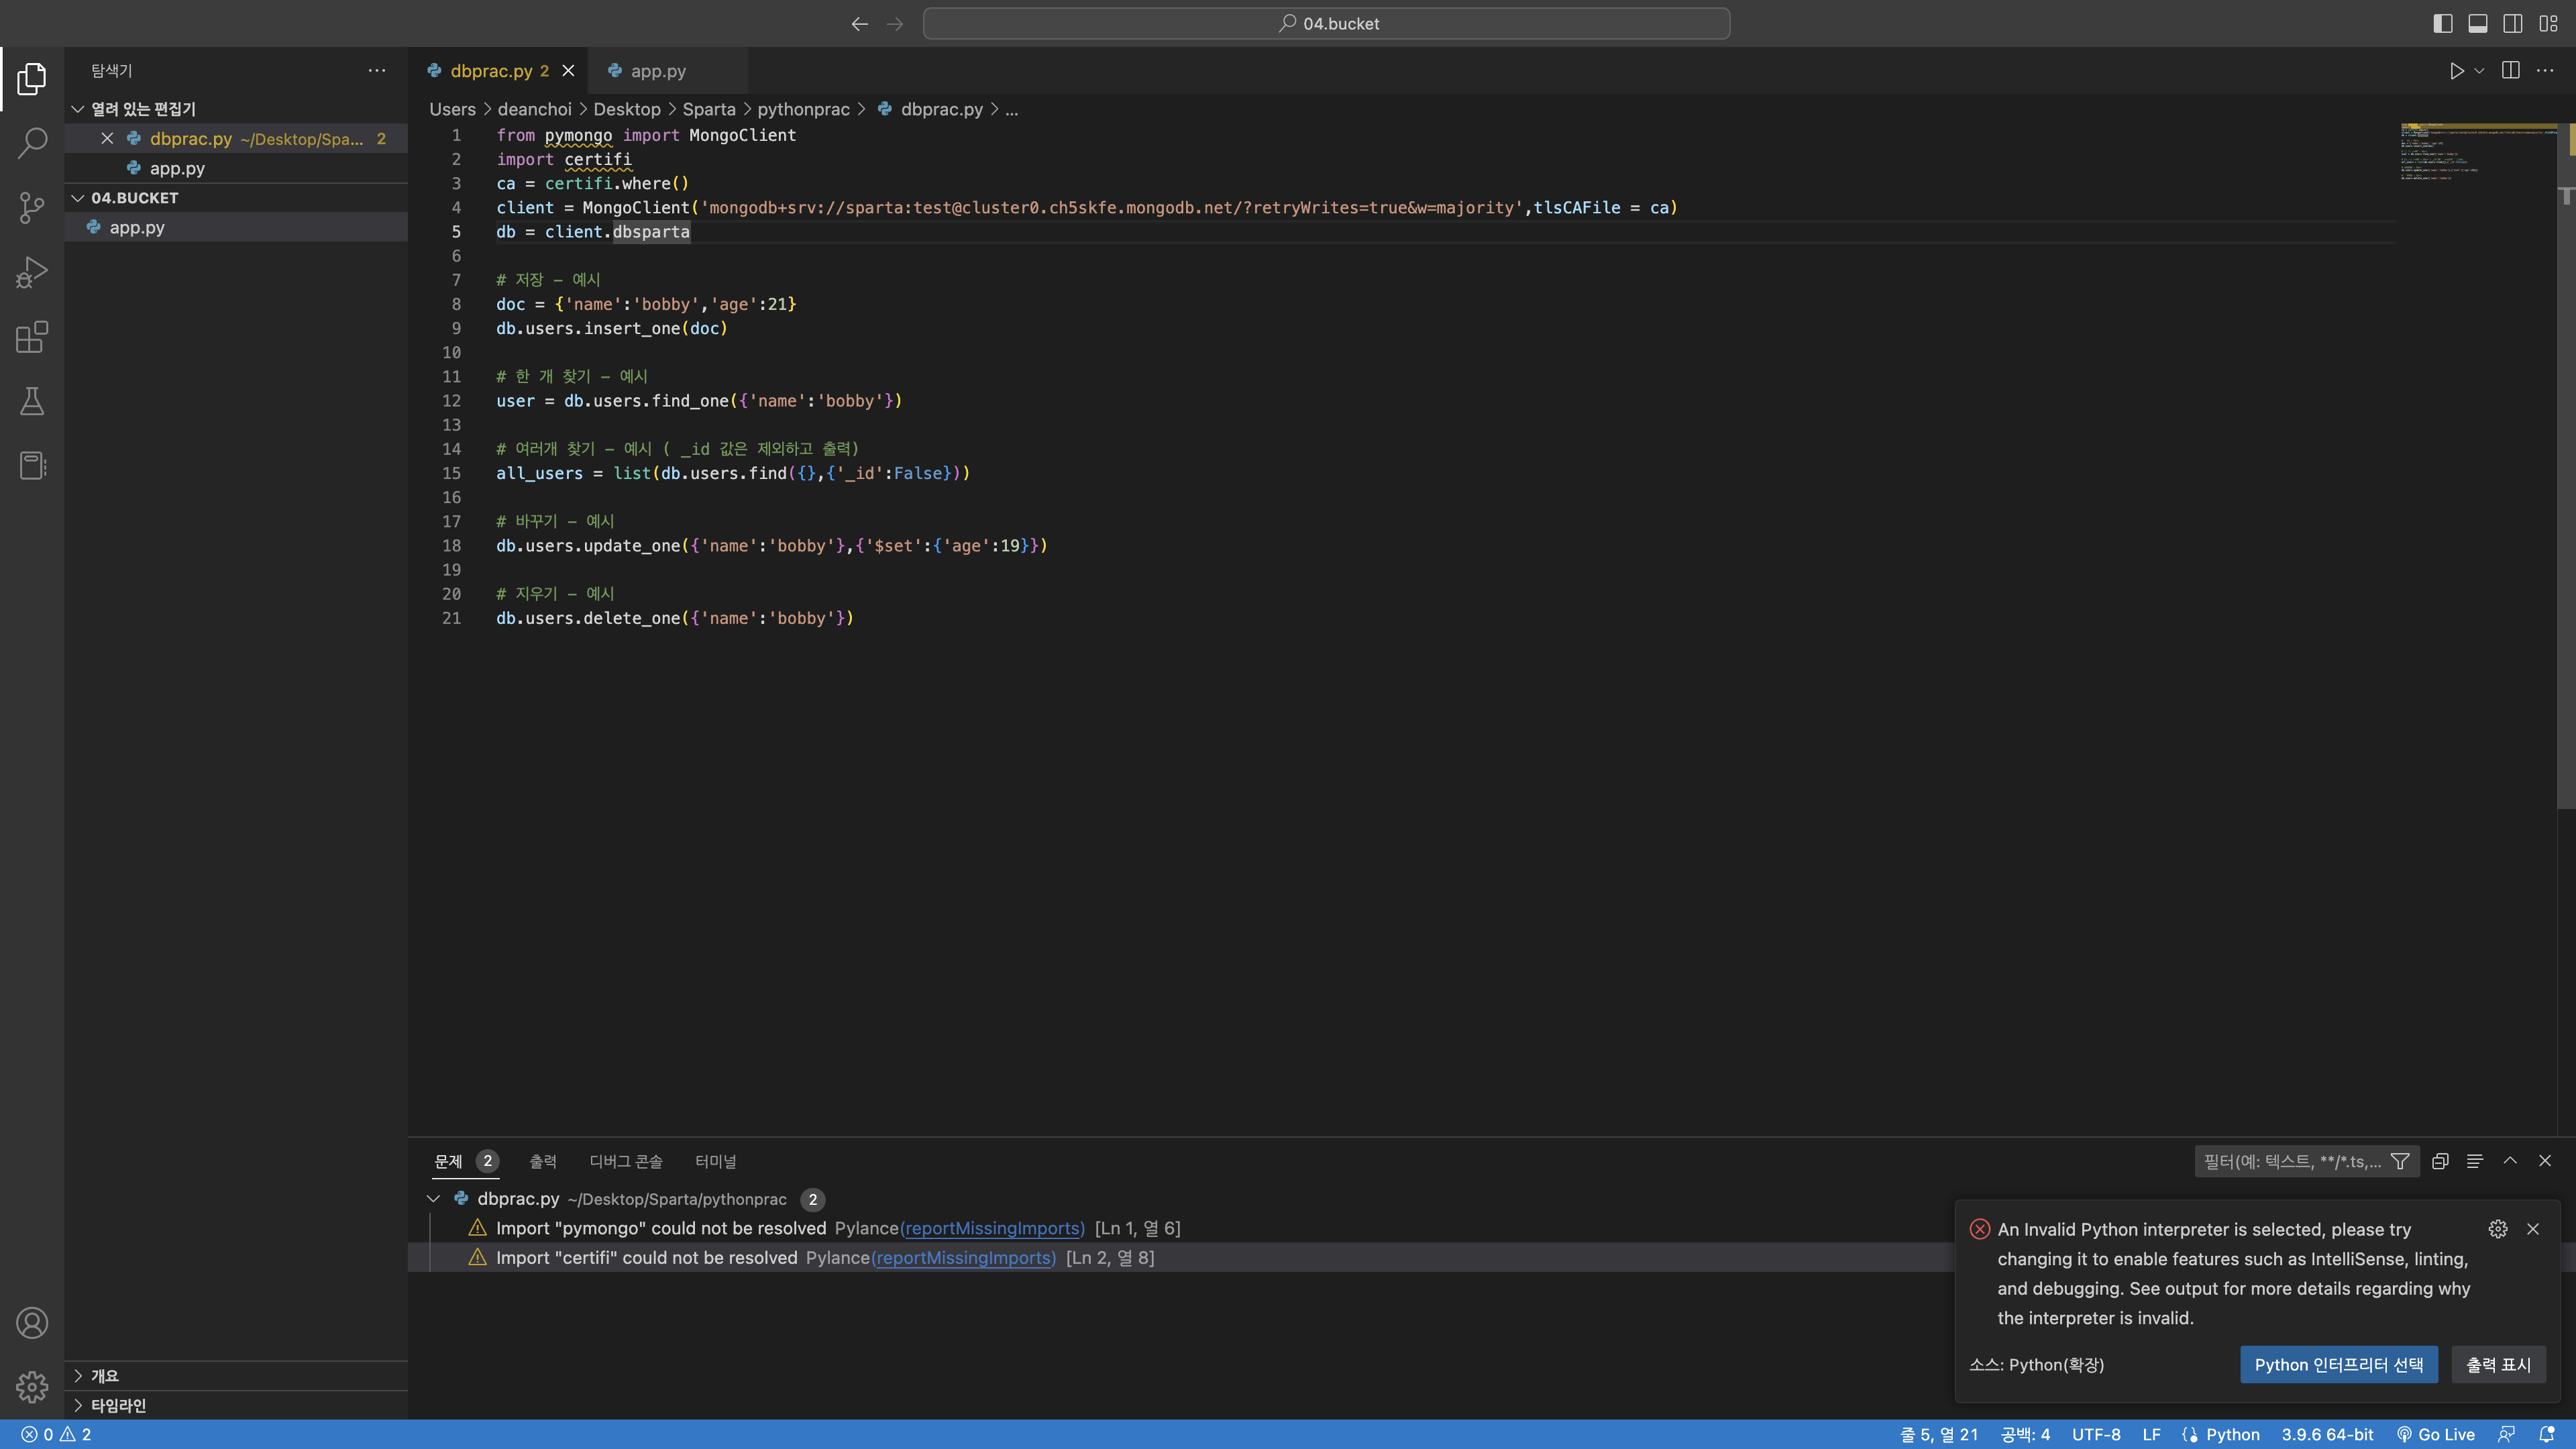Expand the Timeline section
This screenshot has height=1449, width=2576.
(236, 1405)
